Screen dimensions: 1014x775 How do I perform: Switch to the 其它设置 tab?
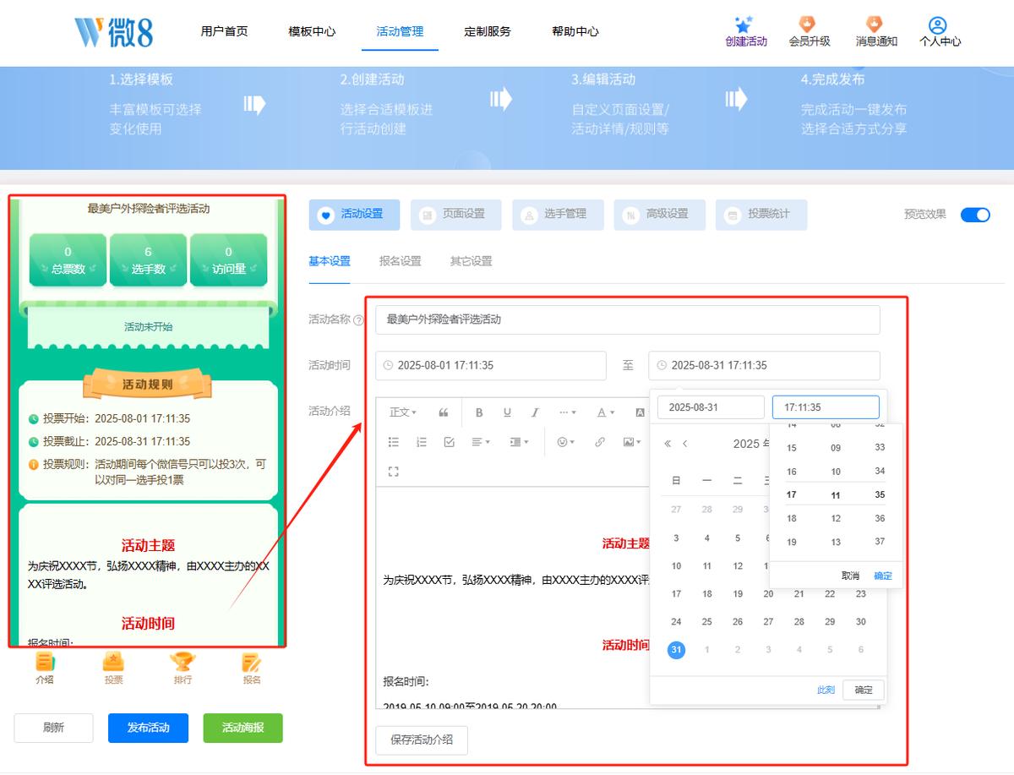click(471, 261)
